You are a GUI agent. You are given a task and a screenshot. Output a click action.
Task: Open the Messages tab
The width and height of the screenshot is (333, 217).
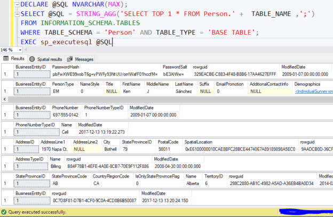pos(80,59)
